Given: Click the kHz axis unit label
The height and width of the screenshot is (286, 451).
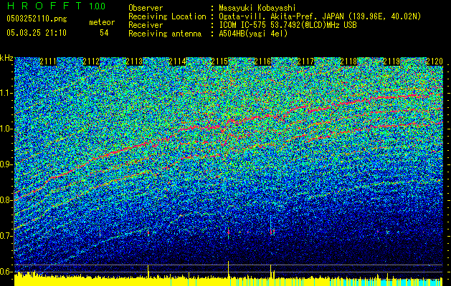Looking at the screenshot, I should pos(6,58).
